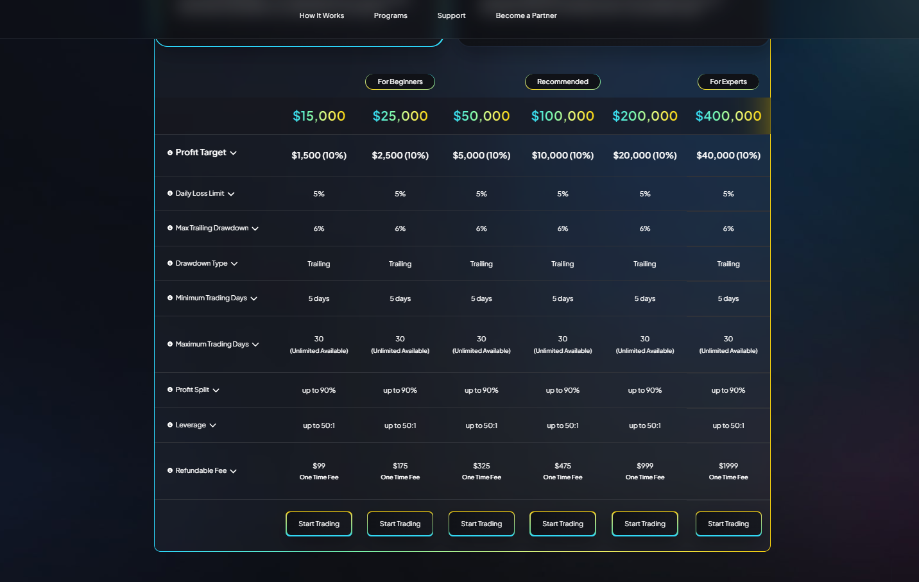Expand the Profit Split chevron
The image size is (919, 582).
tap(216, 390)
